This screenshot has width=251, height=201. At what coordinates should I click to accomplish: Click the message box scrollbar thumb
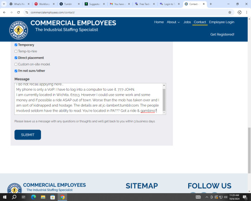[x=164, y=100]
